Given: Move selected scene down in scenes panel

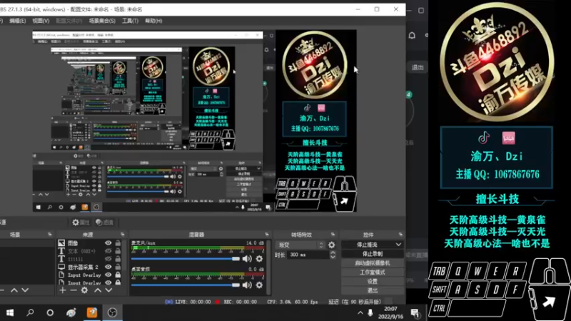Looking at the screenshot, I should click(x=25, y=290).
